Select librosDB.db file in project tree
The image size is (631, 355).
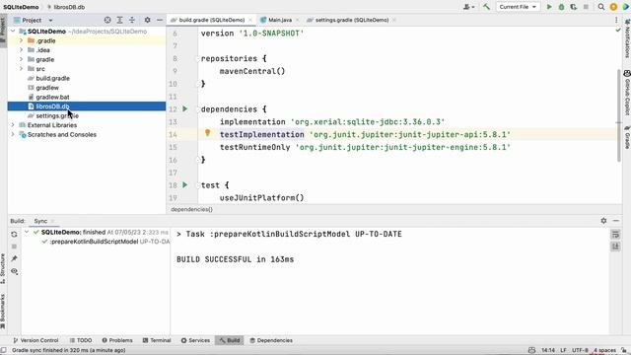pyautogui.click(x=87, y=106)
